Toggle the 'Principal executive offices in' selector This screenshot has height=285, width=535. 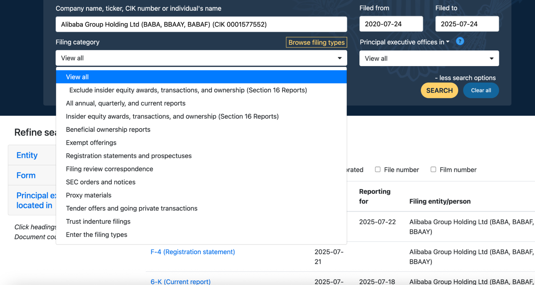[404, 42]
